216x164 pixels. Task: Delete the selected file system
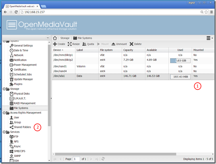pos(136,44)
